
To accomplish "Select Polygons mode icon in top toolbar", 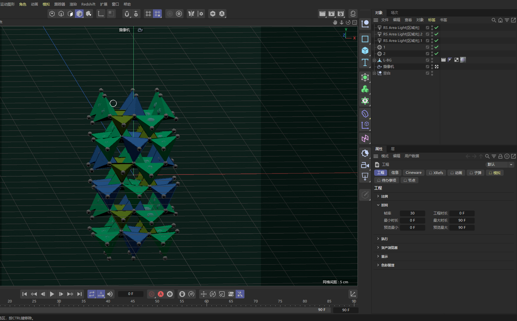I will [70, 14].
